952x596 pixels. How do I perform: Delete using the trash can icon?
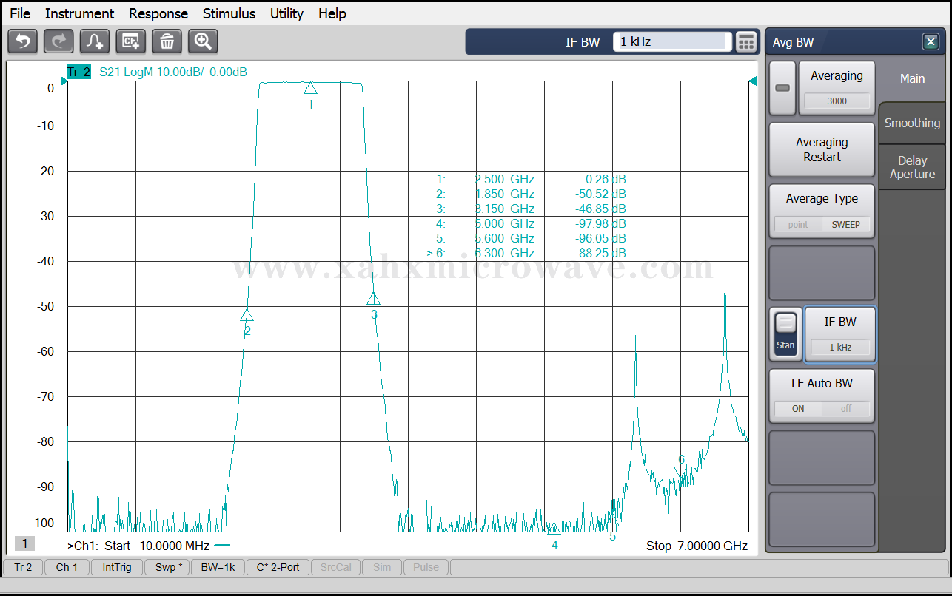(x=167, y=41)
